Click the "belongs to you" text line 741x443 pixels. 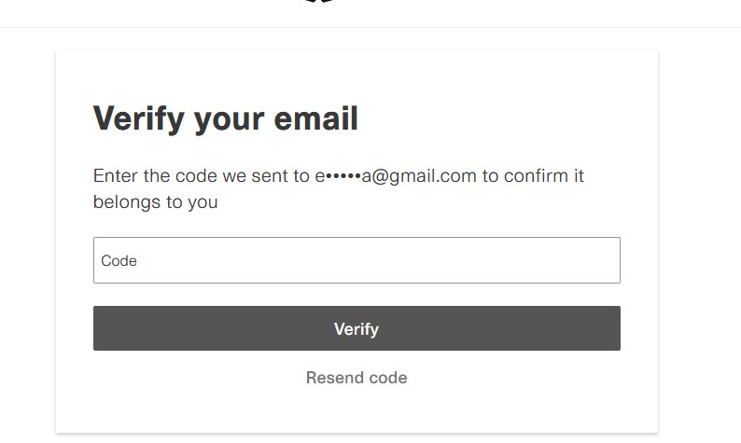pyautogui.click(x=155, y=201)
